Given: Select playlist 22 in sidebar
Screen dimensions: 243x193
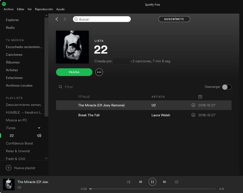Looking at the screenshot, I should click(12, 136).
